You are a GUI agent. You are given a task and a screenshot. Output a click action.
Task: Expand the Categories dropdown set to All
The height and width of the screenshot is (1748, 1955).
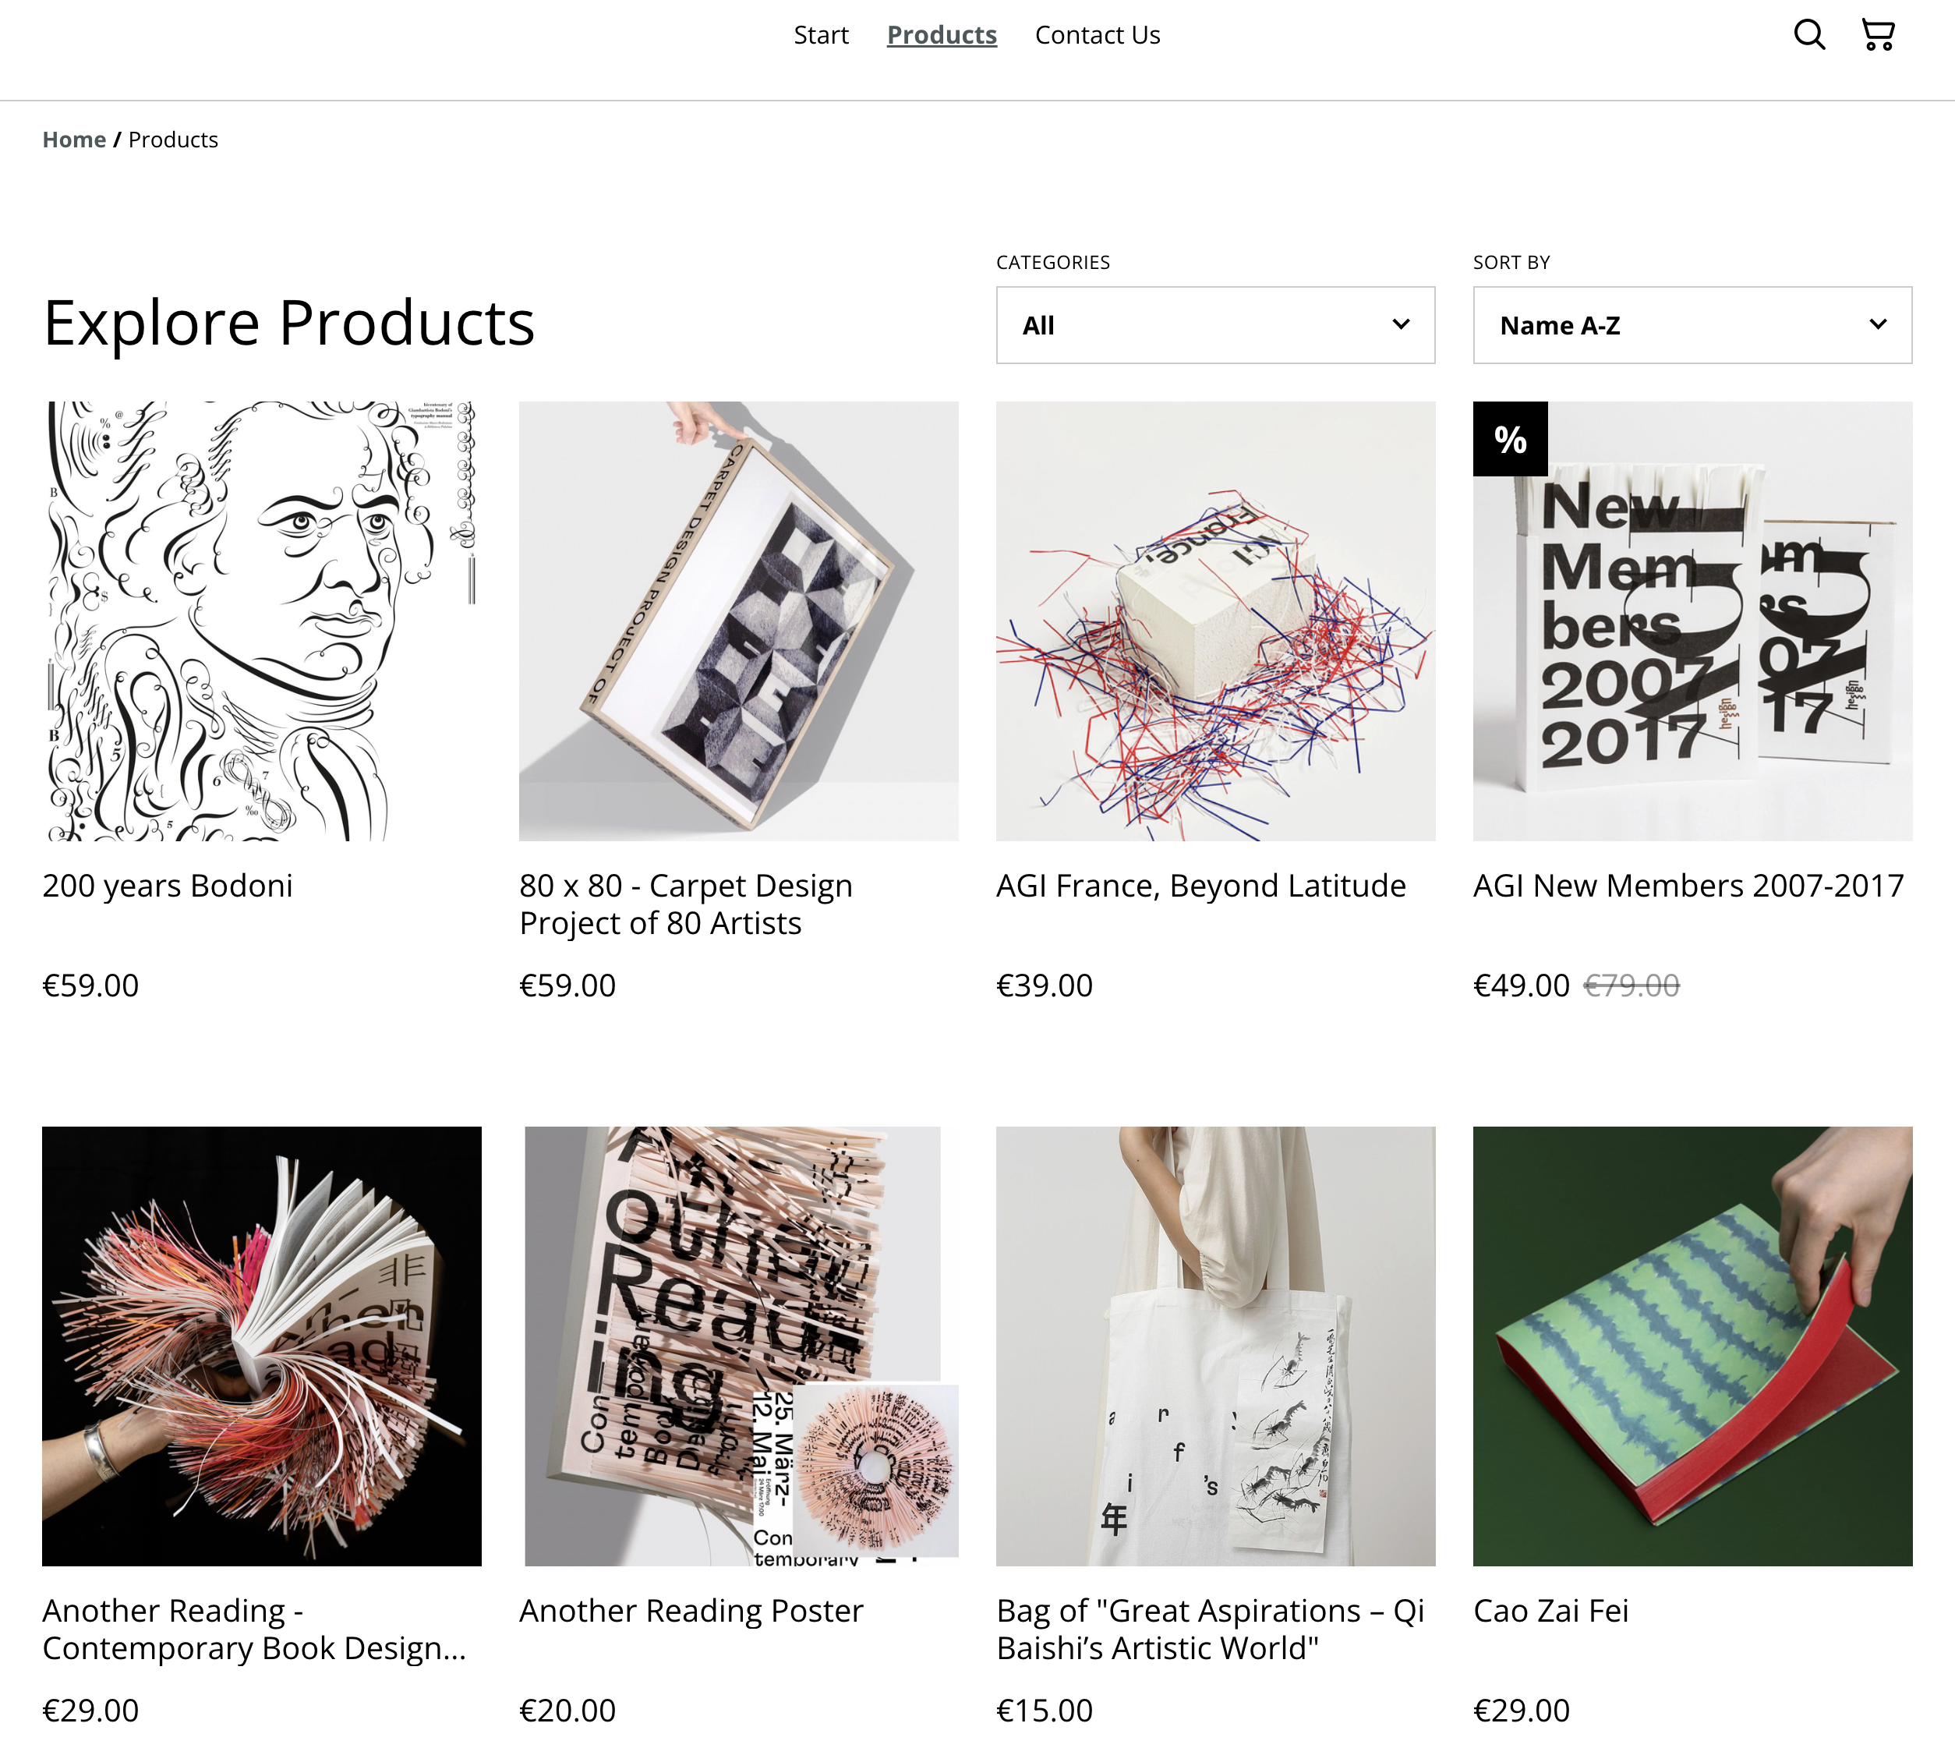[x=1214, y=326]
